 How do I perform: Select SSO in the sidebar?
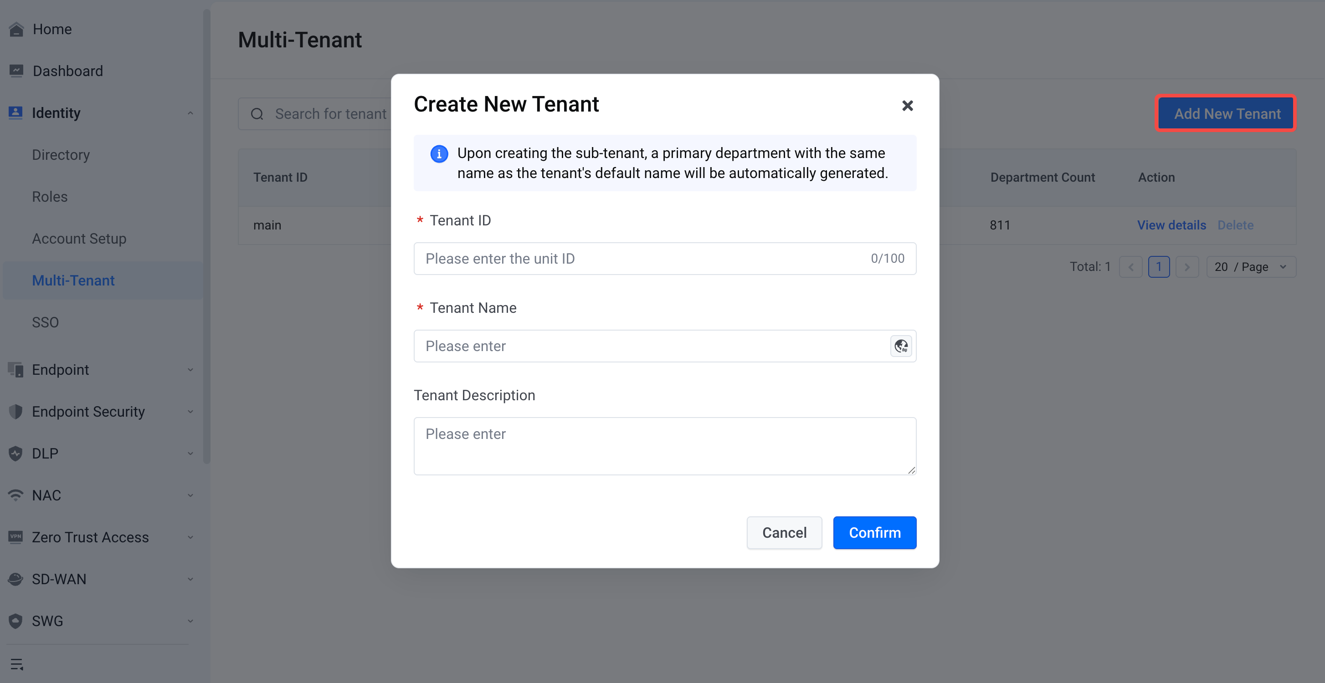coord(45,322)
